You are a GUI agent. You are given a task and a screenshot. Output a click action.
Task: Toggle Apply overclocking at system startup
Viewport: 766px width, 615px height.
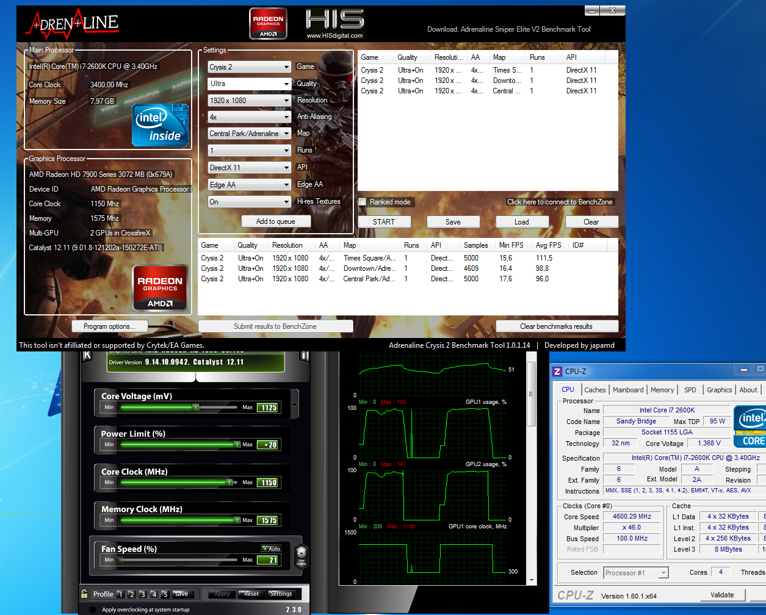point(93,609)
